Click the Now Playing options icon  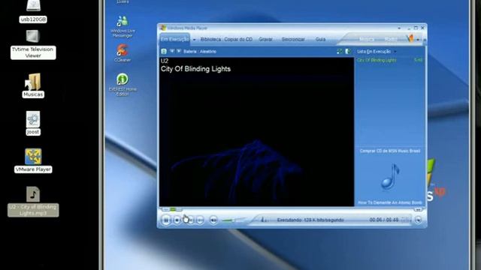tap(164, 52)
